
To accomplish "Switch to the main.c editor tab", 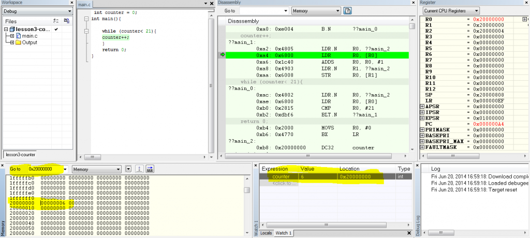I will tap(84, 4).
